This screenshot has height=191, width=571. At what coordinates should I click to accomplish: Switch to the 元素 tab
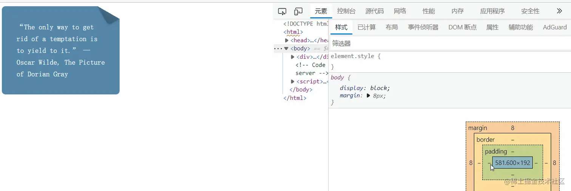(321, 11)
